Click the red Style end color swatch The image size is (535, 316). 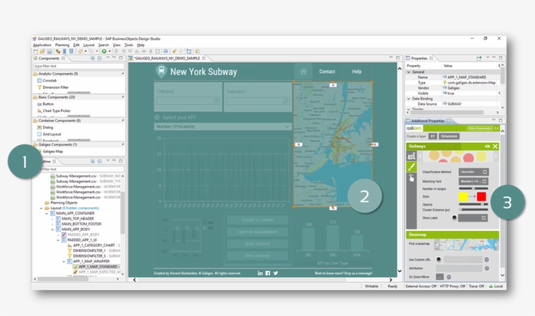pyautogui.click(x=481, y=197)
